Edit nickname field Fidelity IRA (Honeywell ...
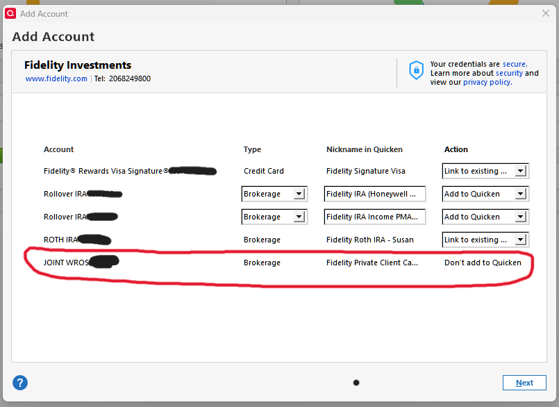This screenshot has height=407, width=559. (375, 194)
